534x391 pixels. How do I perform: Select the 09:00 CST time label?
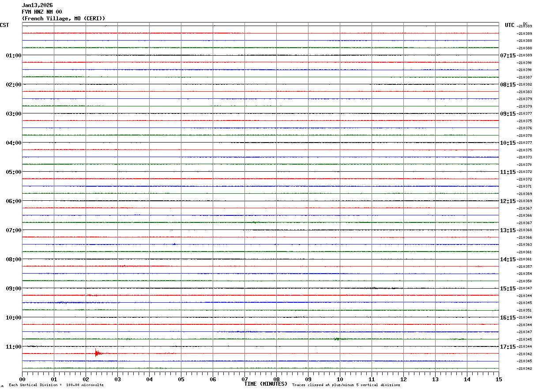tap(14, 288)
